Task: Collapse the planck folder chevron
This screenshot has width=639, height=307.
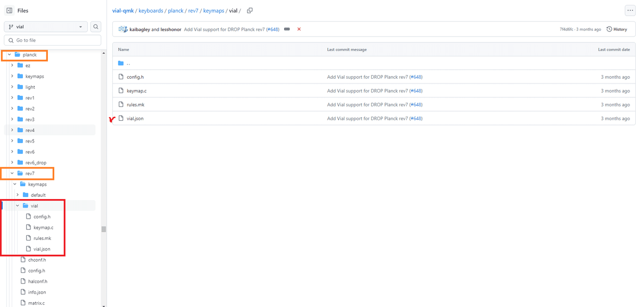Action: (10, 55)
